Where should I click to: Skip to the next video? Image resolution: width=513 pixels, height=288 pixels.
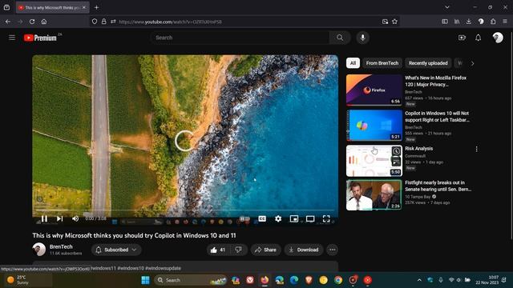point(59,218)
